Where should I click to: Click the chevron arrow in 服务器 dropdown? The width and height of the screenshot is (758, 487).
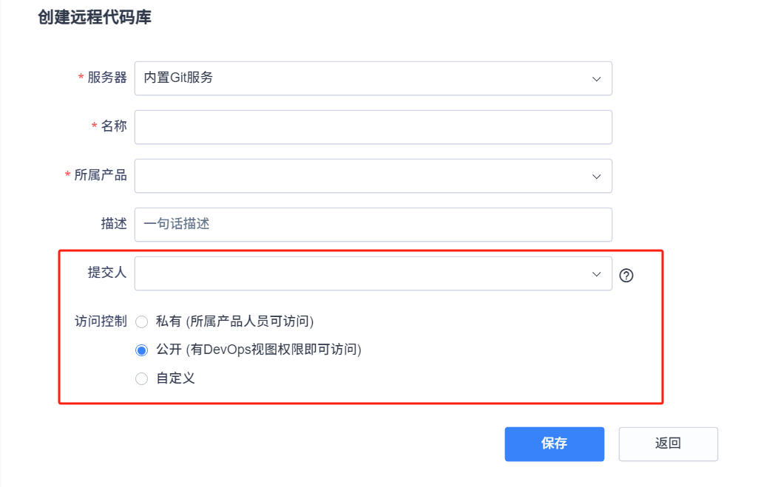click(596, 79)
